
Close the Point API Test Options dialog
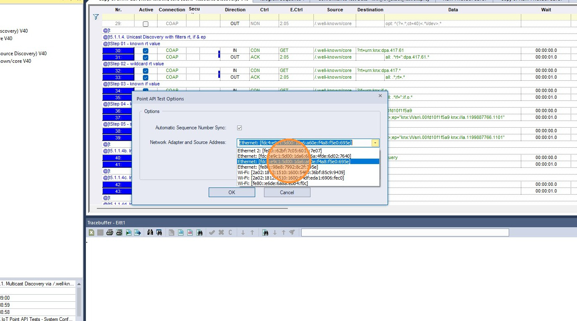pos(380,96)
